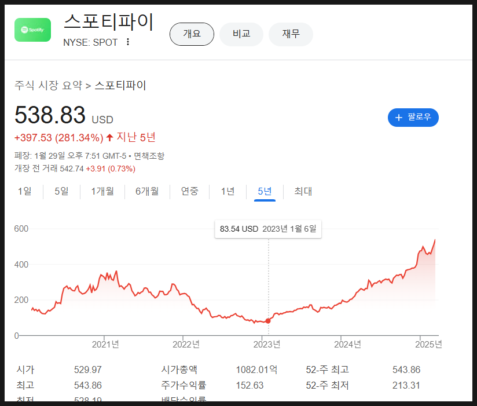Click the 시가총액 label

179,370
